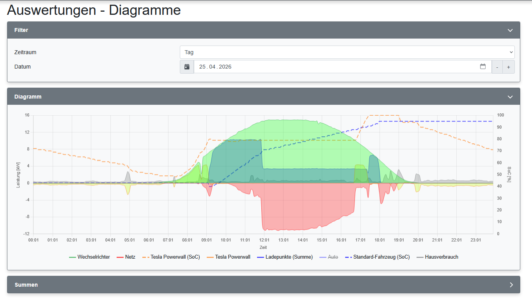
Task: Click into the Datum input field
Action: tap(335, 67)
